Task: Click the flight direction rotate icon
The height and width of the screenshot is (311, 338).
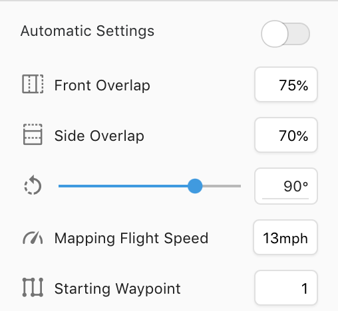Action: [33, 185]
